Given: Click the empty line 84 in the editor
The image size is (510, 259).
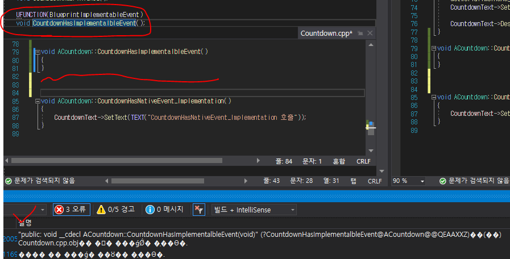Looking at the screenshot, I should 202,93.
